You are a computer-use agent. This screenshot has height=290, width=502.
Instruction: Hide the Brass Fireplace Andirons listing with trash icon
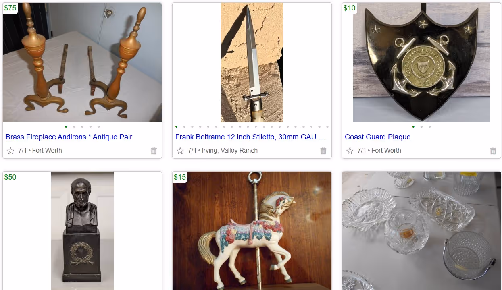tap(154, 151)
